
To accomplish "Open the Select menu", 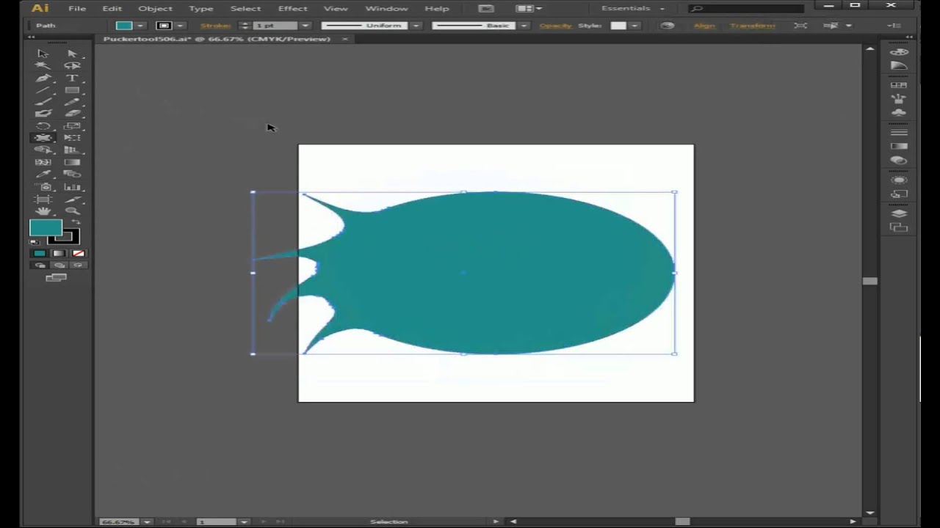I will [x=245, y=8].
